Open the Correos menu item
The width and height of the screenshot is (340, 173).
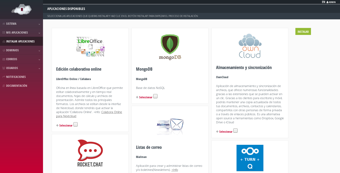[22, 59]
